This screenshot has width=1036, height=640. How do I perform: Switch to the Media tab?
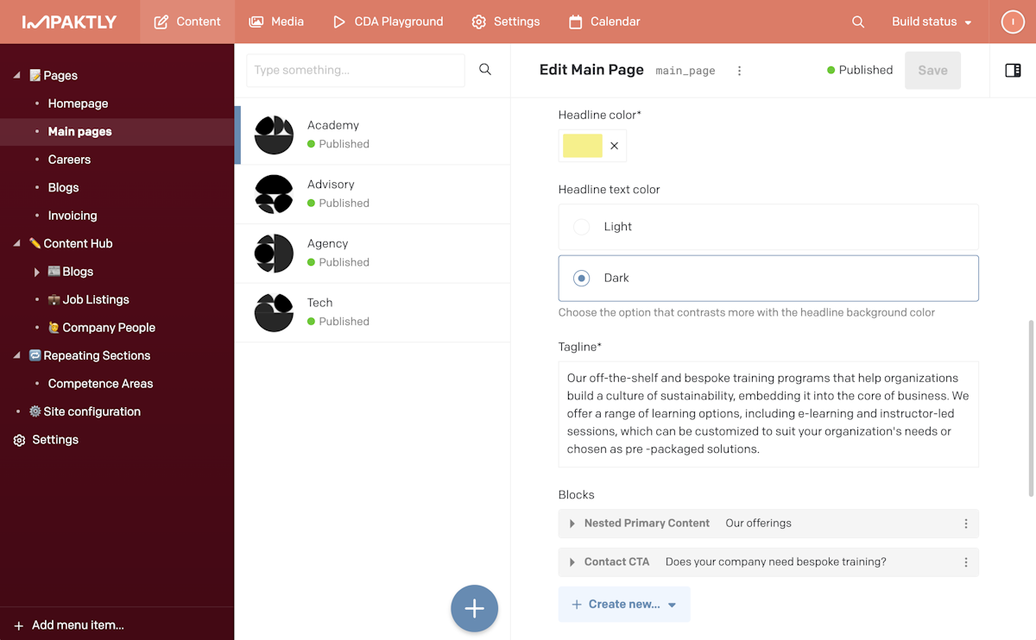pyautogui.click(x=276, y=22)
